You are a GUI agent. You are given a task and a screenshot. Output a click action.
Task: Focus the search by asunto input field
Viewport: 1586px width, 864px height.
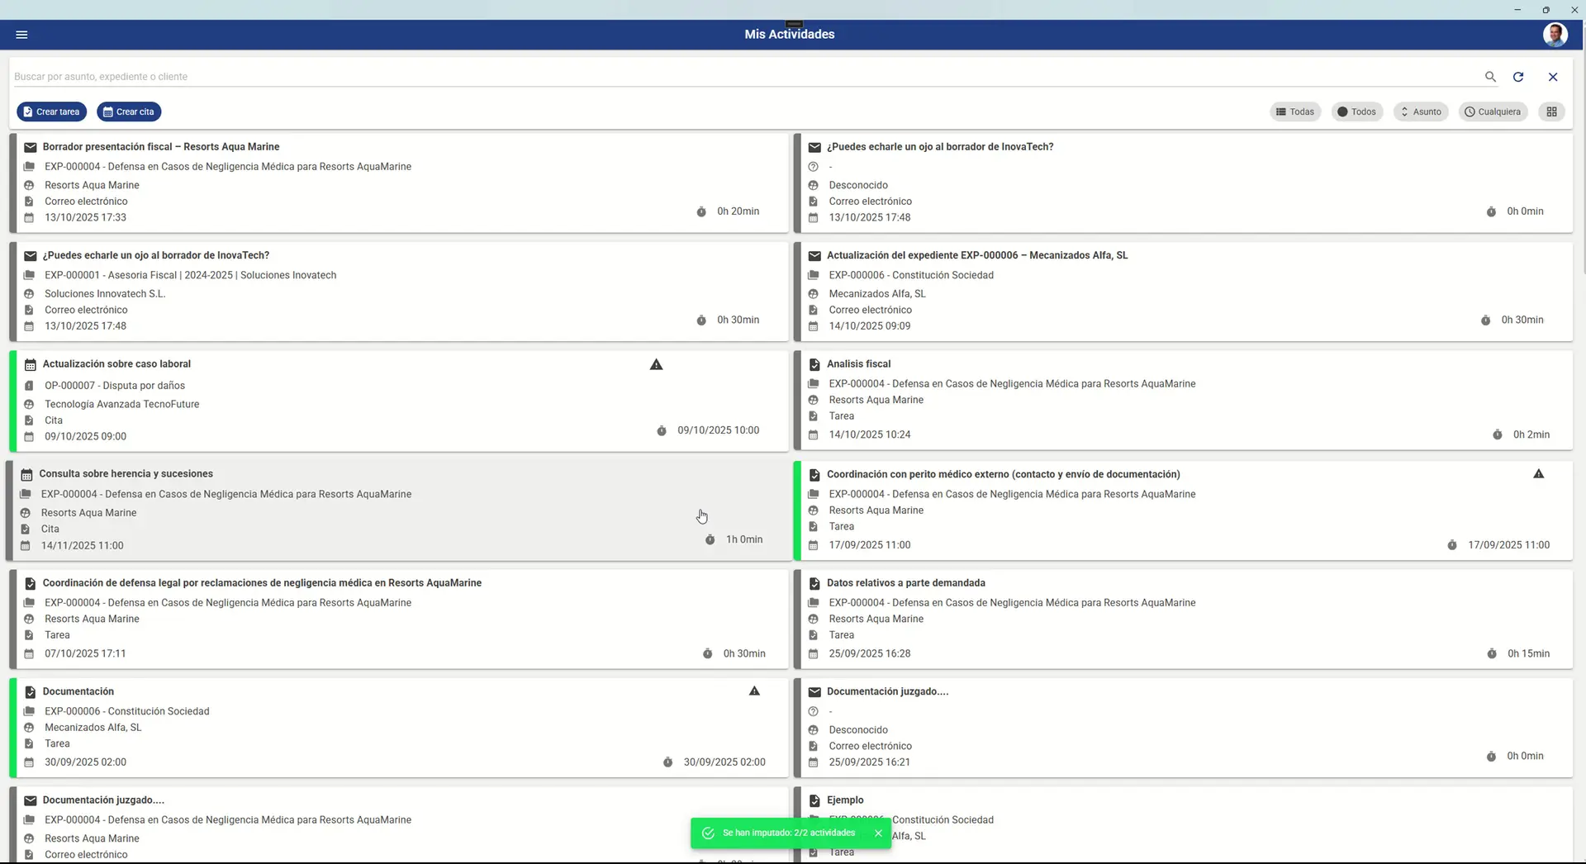[743, 77]
